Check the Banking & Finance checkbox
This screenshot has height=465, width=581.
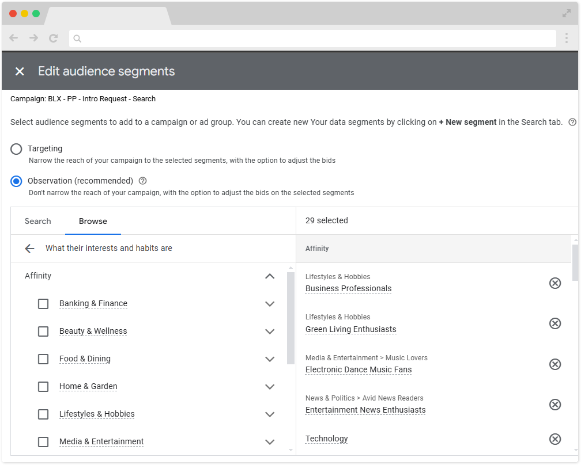point(43,304)
